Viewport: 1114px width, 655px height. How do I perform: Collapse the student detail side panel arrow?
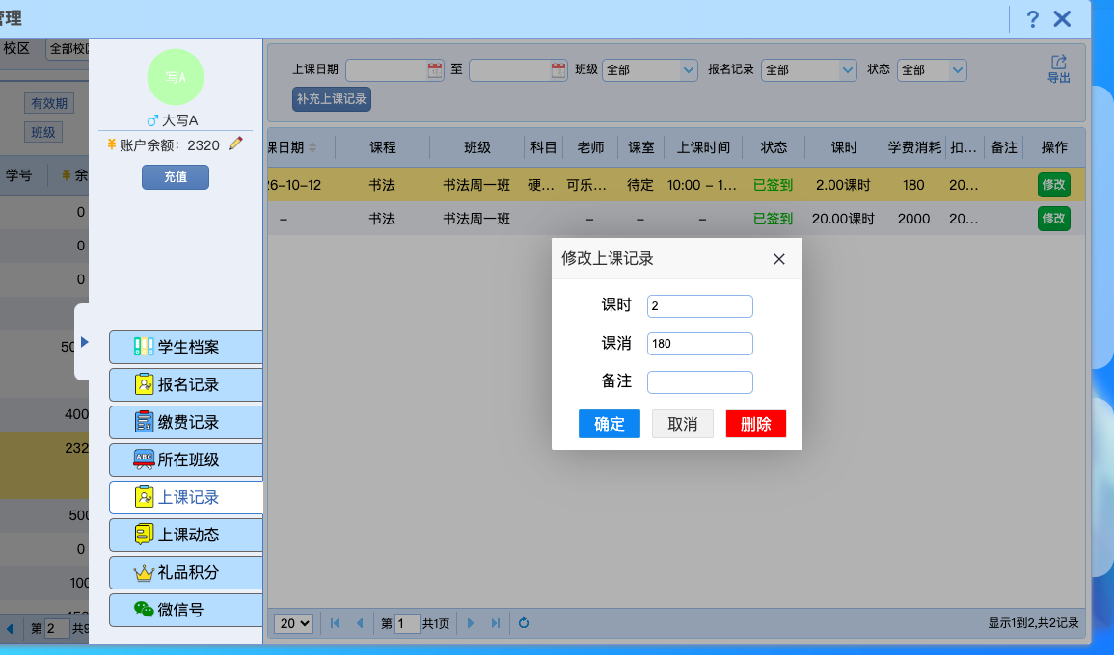[x=85, y=342]
